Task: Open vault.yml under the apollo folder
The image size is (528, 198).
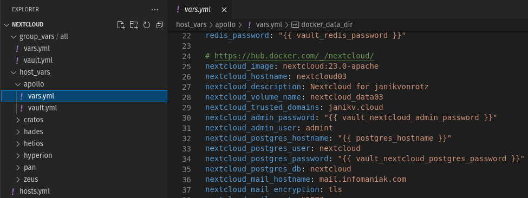Action: pyautogui.click(x=42, y=108)
